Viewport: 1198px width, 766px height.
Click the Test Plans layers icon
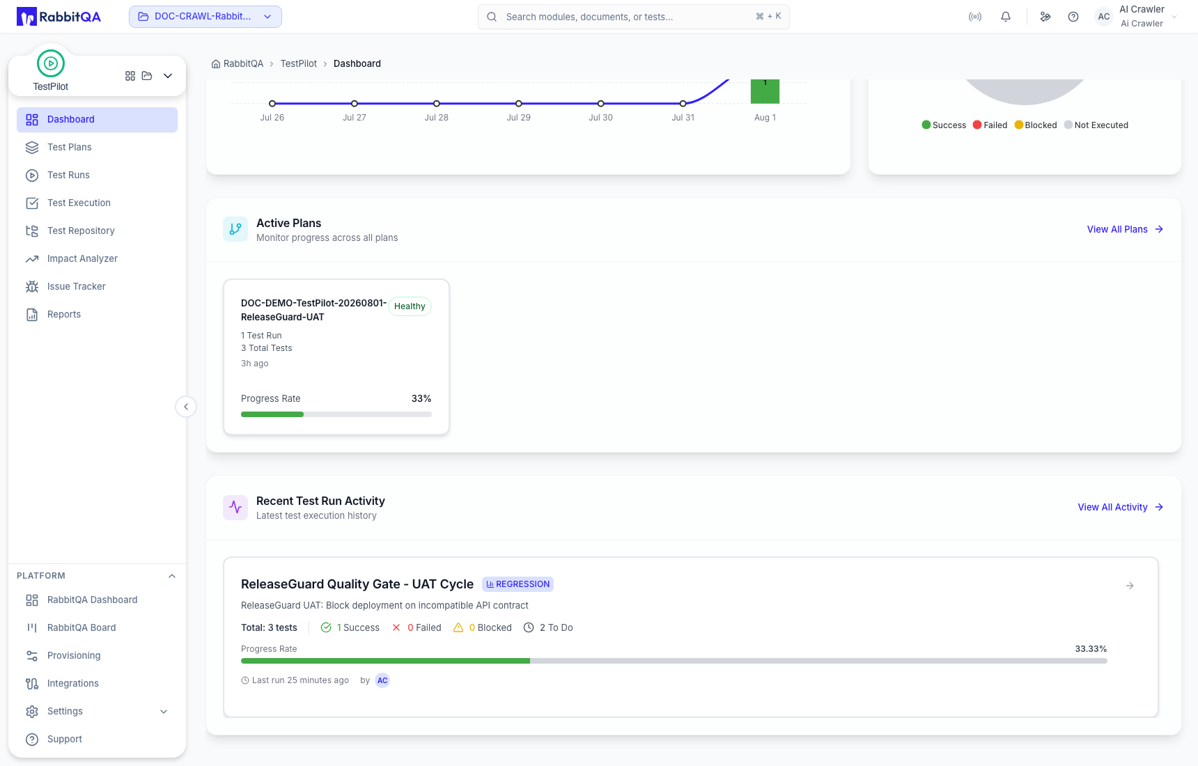click(x=32, y=147)
